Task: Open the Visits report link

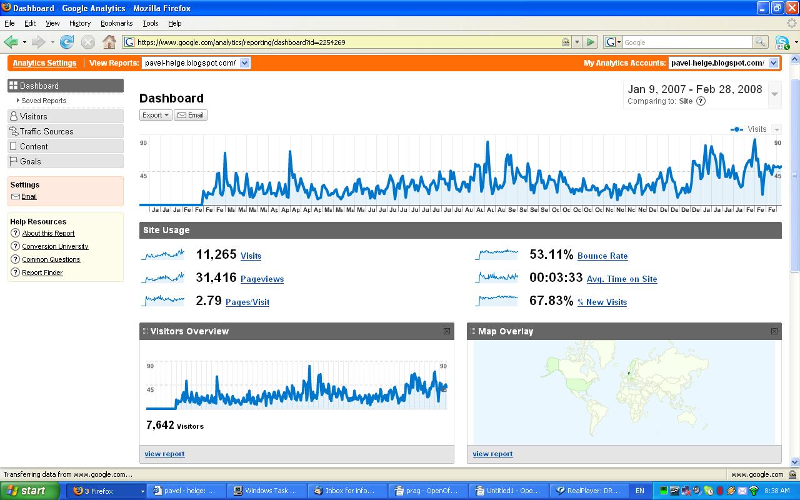Action: click(x=251, y=256)
